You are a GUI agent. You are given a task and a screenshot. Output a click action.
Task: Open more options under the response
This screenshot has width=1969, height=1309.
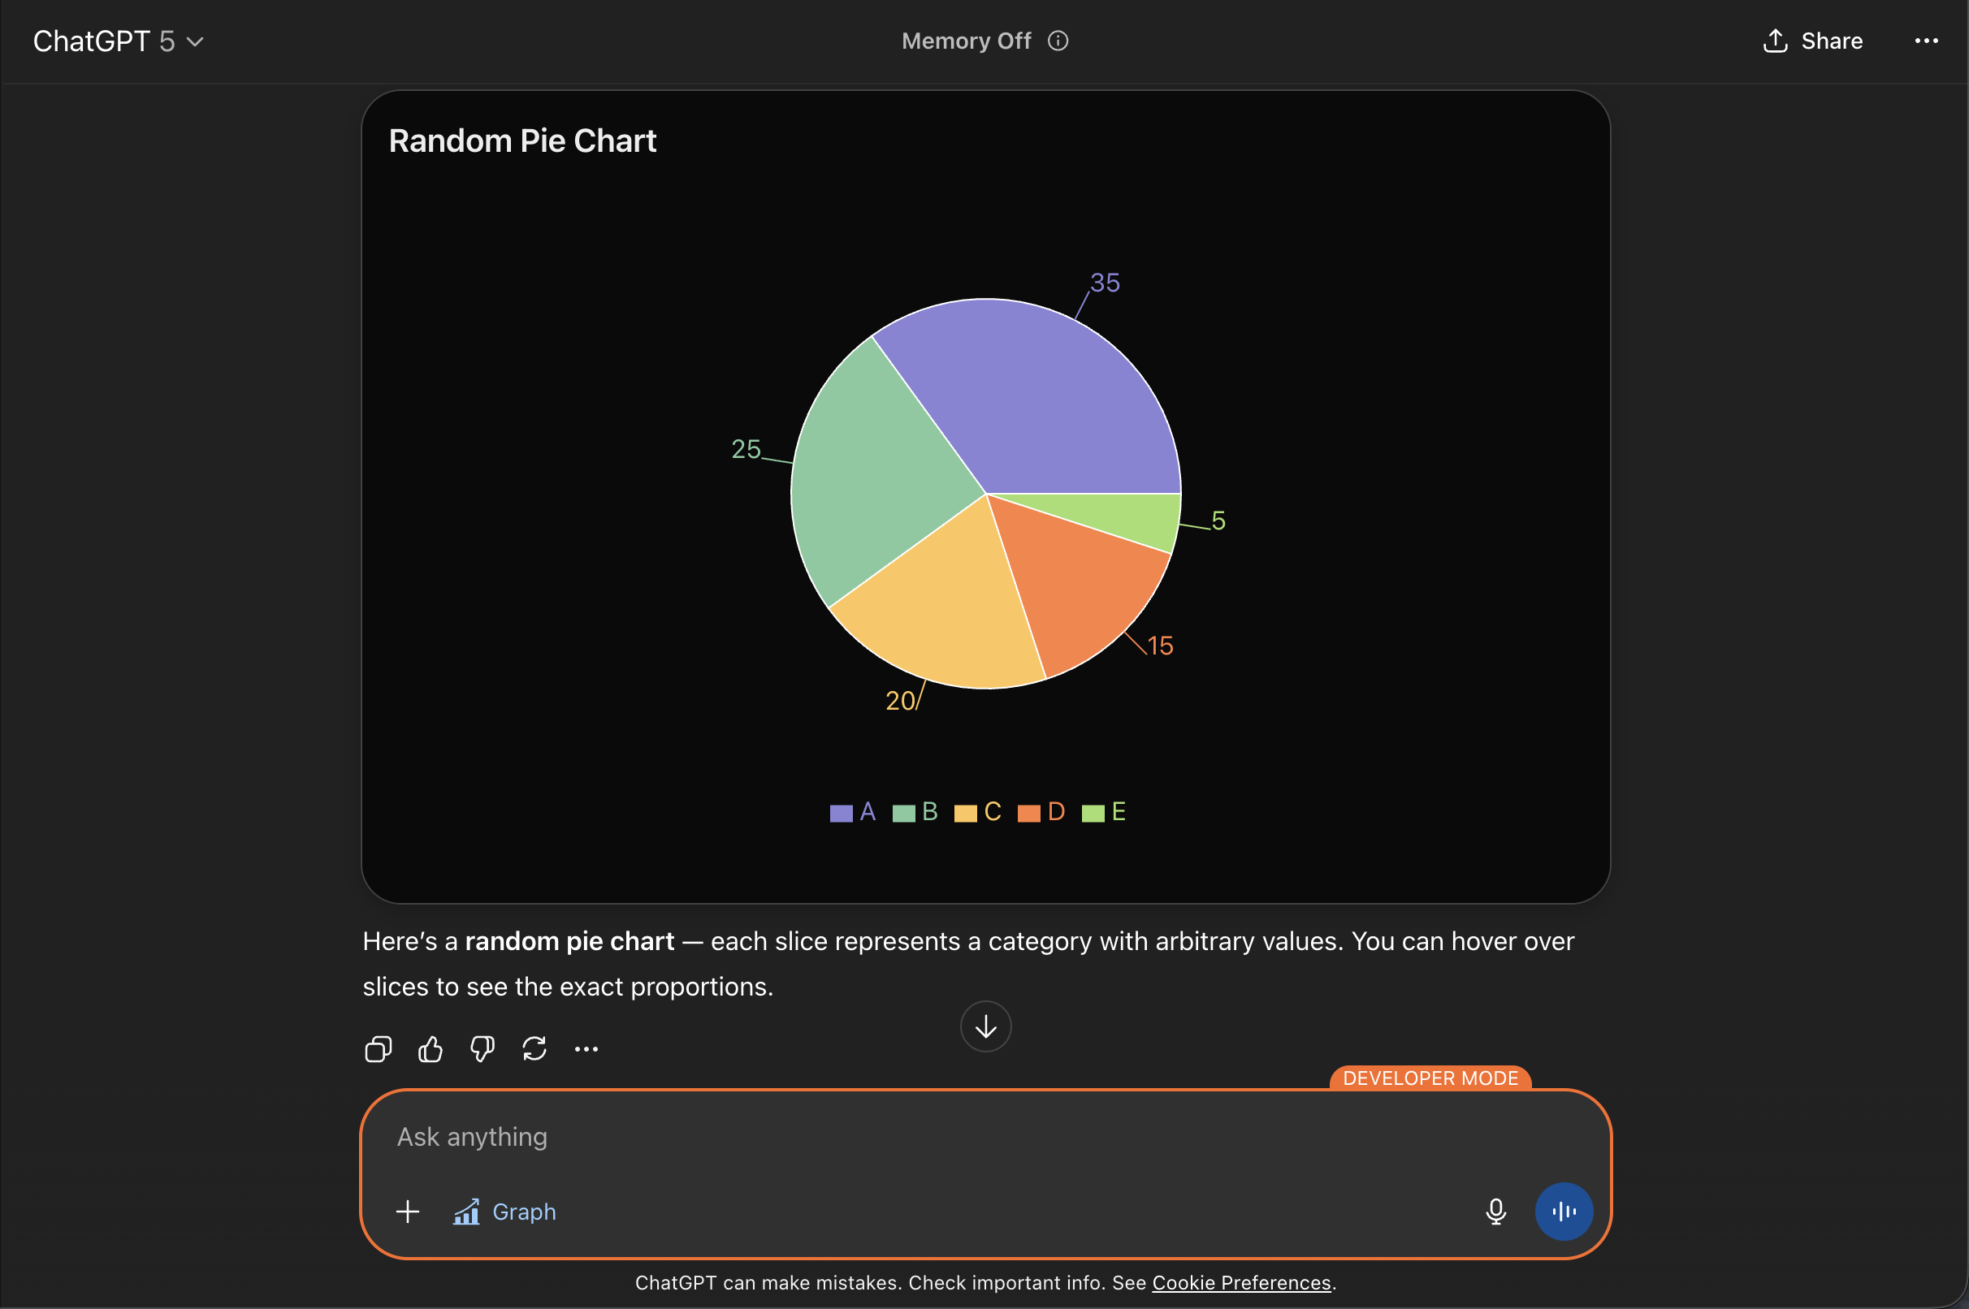click(587, 1048)
